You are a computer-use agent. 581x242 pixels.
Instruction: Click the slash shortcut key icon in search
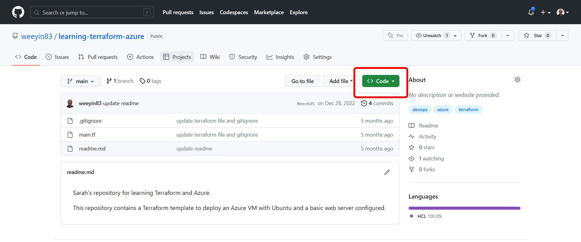(147, 12)
